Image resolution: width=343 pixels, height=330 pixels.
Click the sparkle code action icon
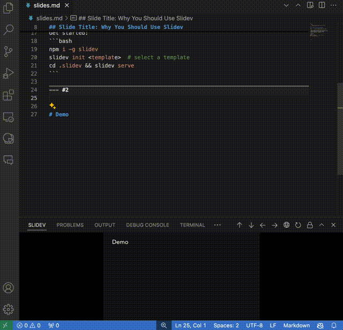53,106
